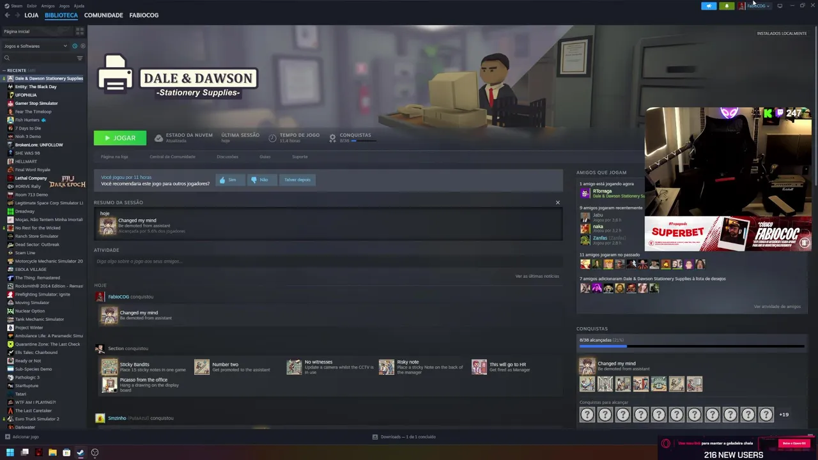Close the Resumo da sessão panel
This screenshot has width=818, height=460.
pos(557,203)
